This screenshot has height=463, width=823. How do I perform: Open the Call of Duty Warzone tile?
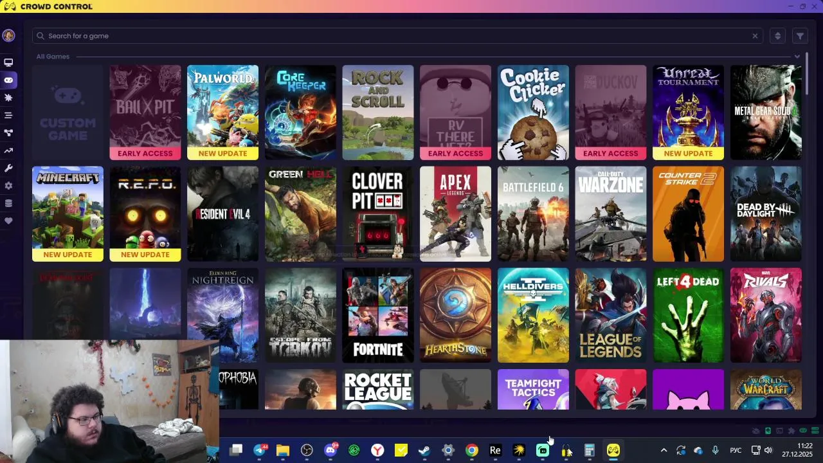611,214
